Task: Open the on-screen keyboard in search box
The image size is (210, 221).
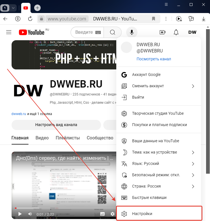Action: tap(98, 32)
